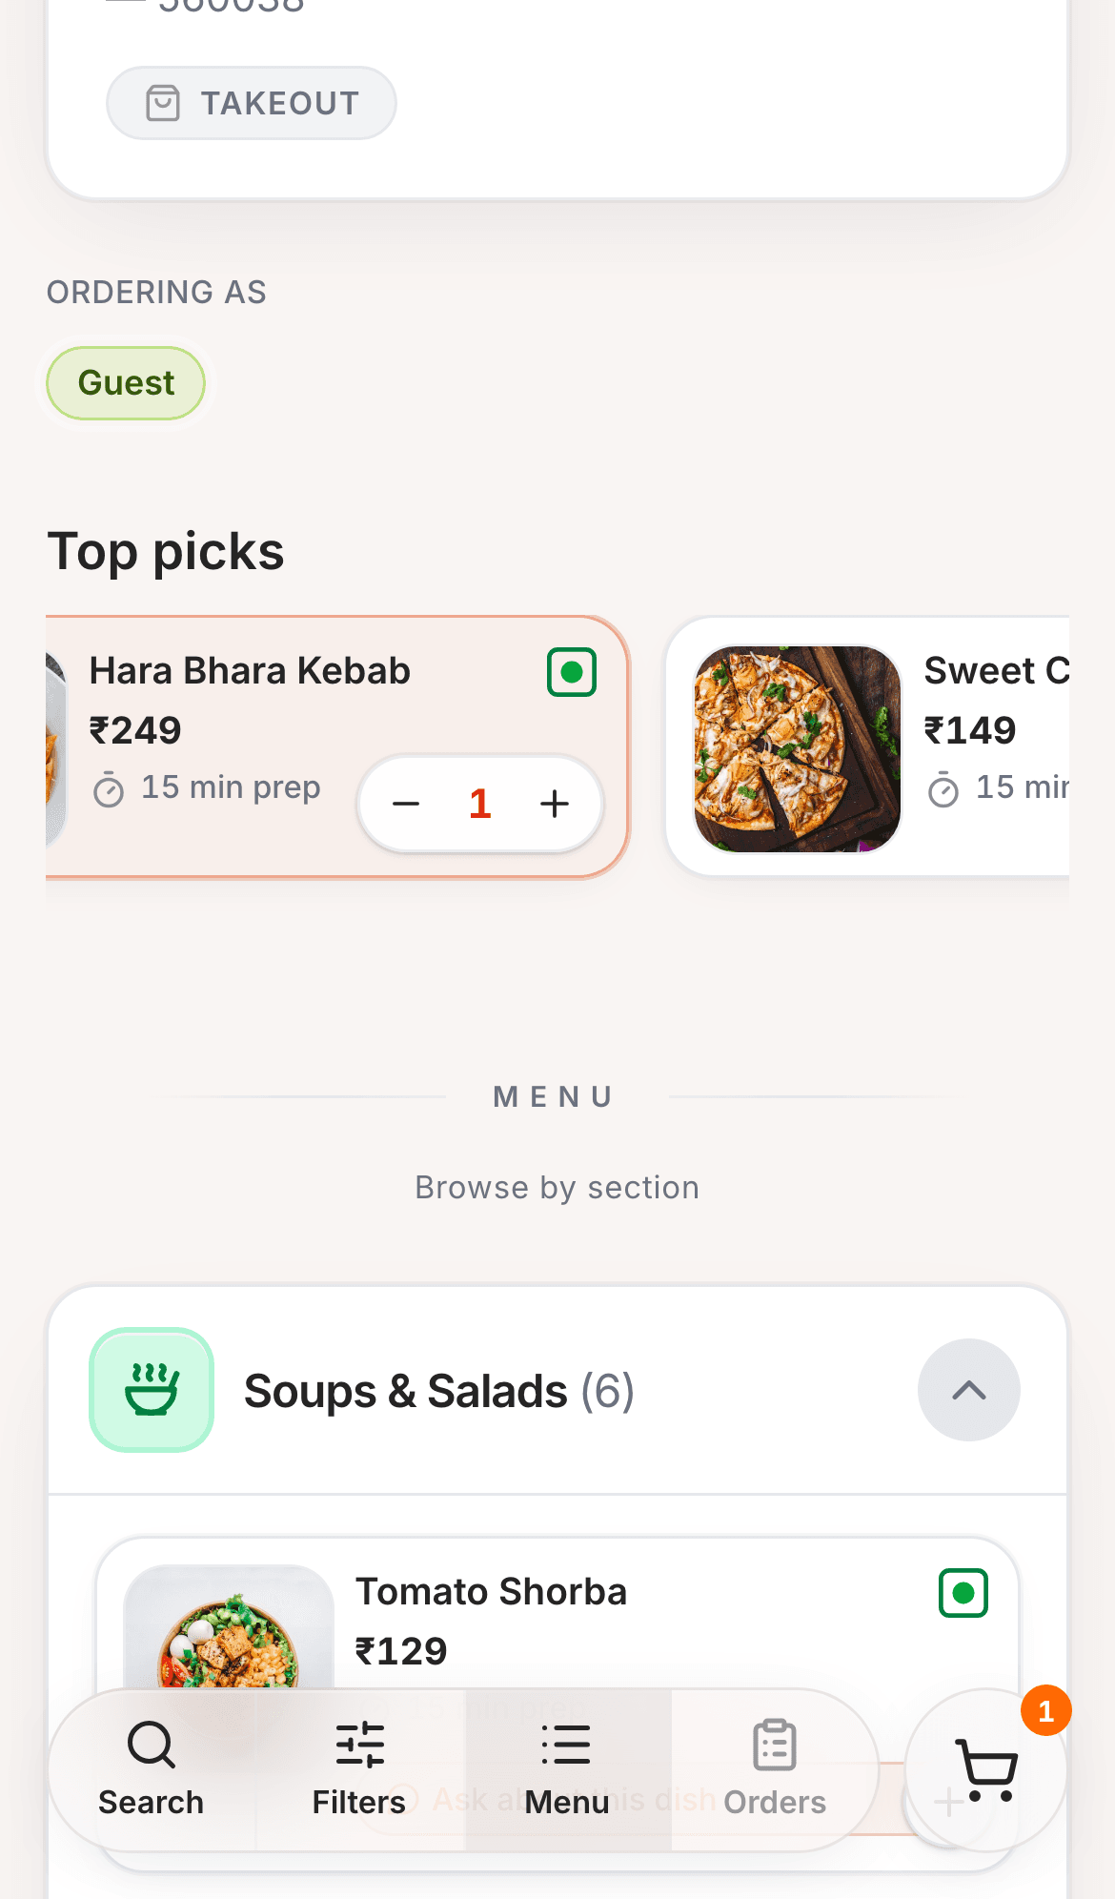Open the Filters sliders icon
Image resolution: width=1115 pixels, height=1899 pixels.
359,1745
